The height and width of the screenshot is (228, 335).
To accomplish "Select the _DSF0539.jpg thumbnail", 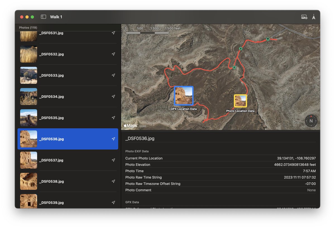I will pos(28,201).
